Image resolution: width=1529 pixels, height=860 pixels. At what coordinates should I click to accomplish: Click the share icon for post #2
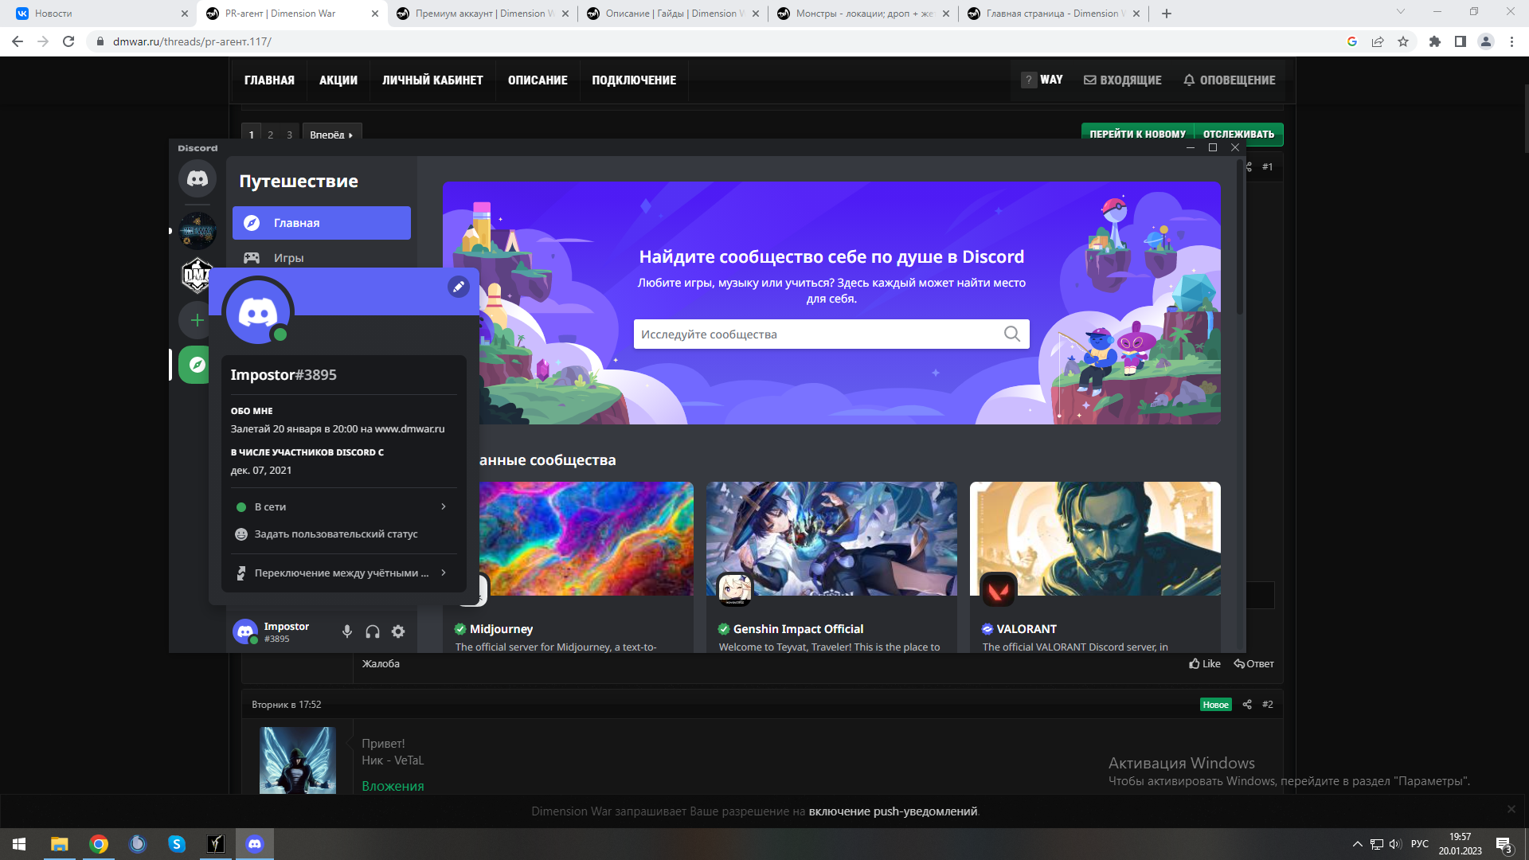coord(1247,705)
